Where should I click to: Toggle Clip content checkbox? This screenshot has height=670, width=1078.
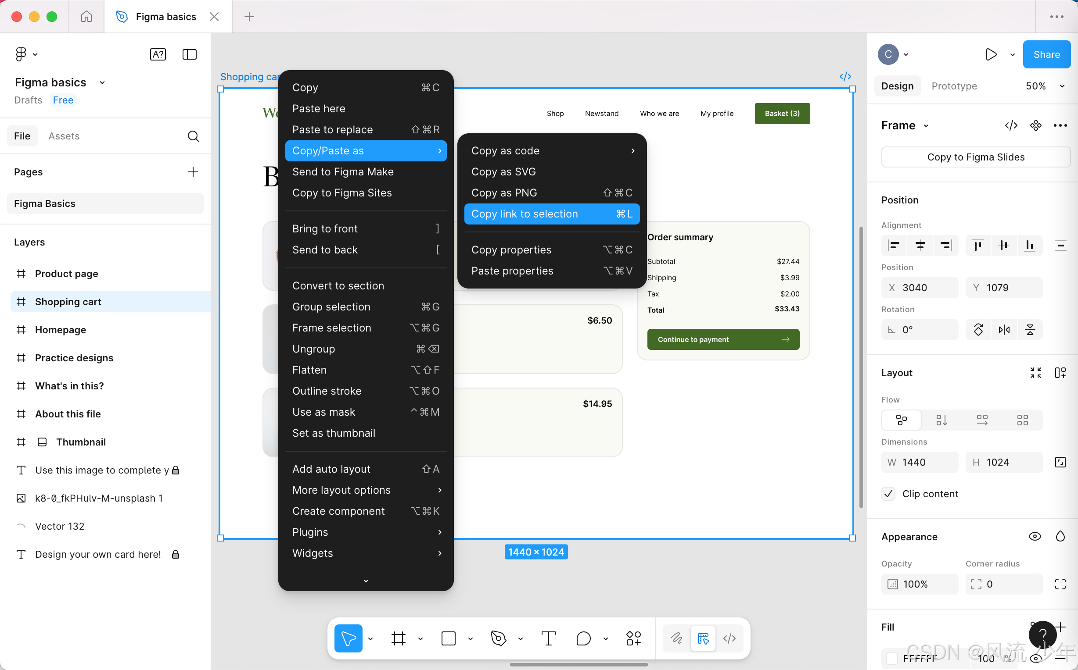888,494
